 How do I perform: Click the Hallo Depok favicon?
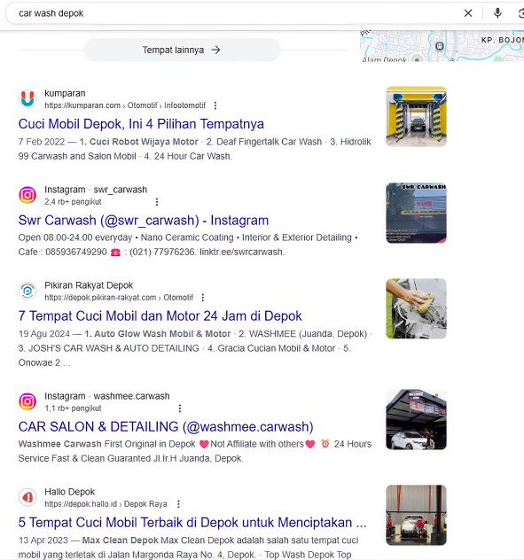27,497
